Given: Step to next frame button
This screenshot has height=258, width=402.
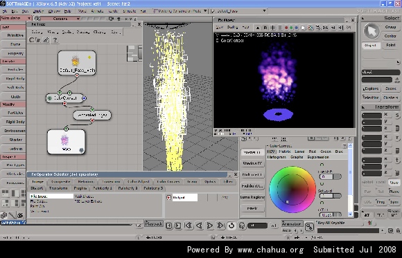Looking at the screenshot, I should pos(177,225).
